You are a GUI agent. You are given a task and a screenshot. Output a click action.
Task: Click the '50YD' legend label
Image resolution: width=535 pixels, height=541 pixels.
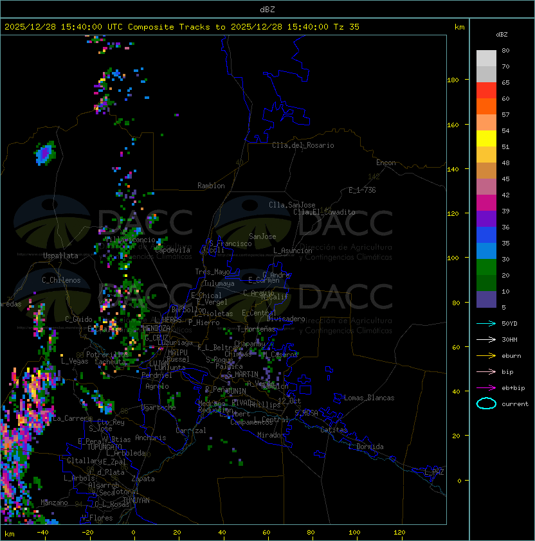pyautogui.click(x=509, y=323)
